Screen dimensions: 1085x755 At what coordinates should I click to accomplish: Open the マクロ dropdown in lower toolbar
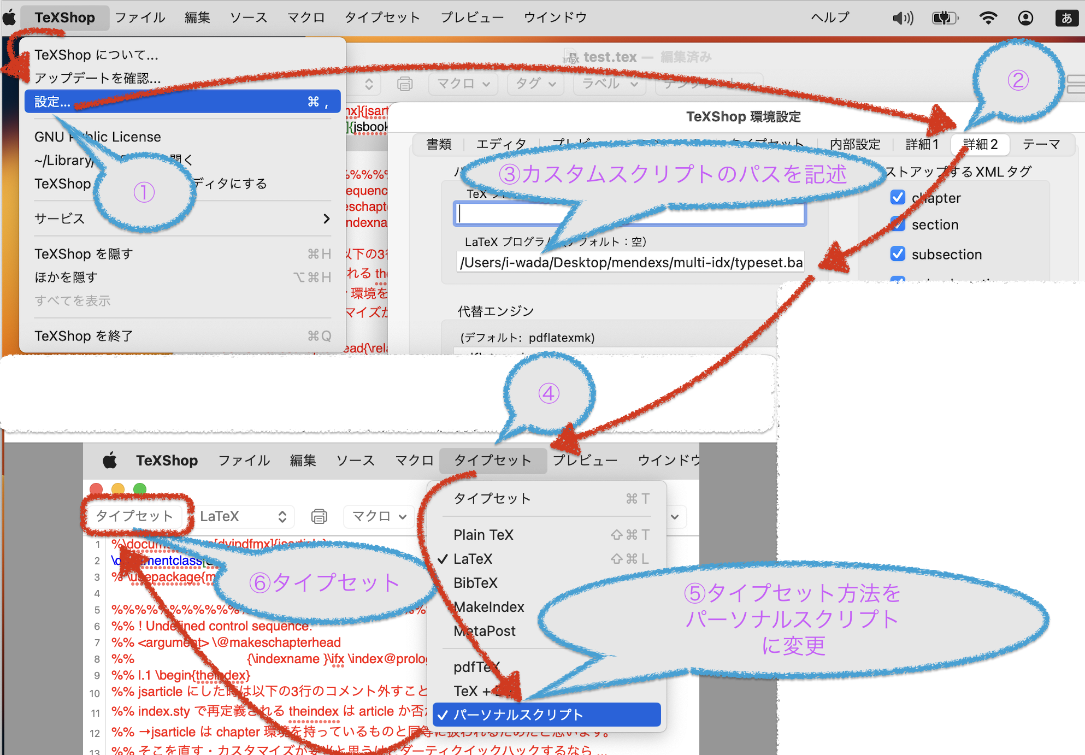[380, 516]
